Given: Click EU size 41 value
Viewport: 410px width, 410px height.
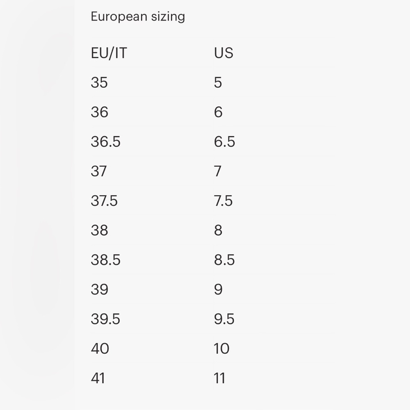Looking at the screenshot, I should point(98,378).
